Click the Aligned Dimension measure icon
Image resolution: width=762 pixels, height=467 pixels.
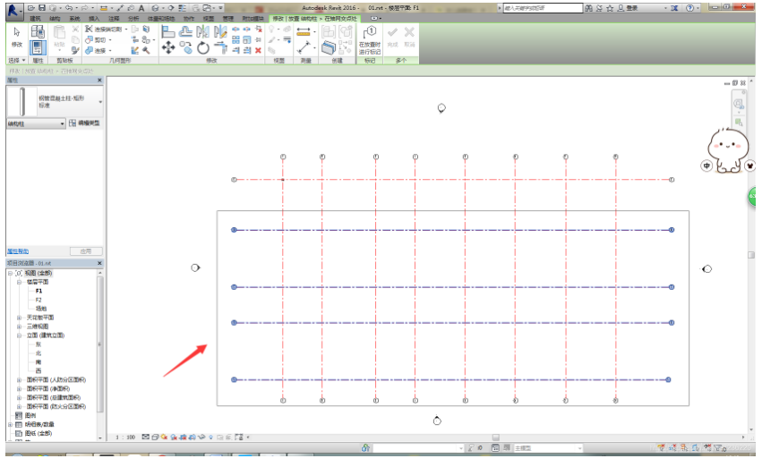click(304, 32)
